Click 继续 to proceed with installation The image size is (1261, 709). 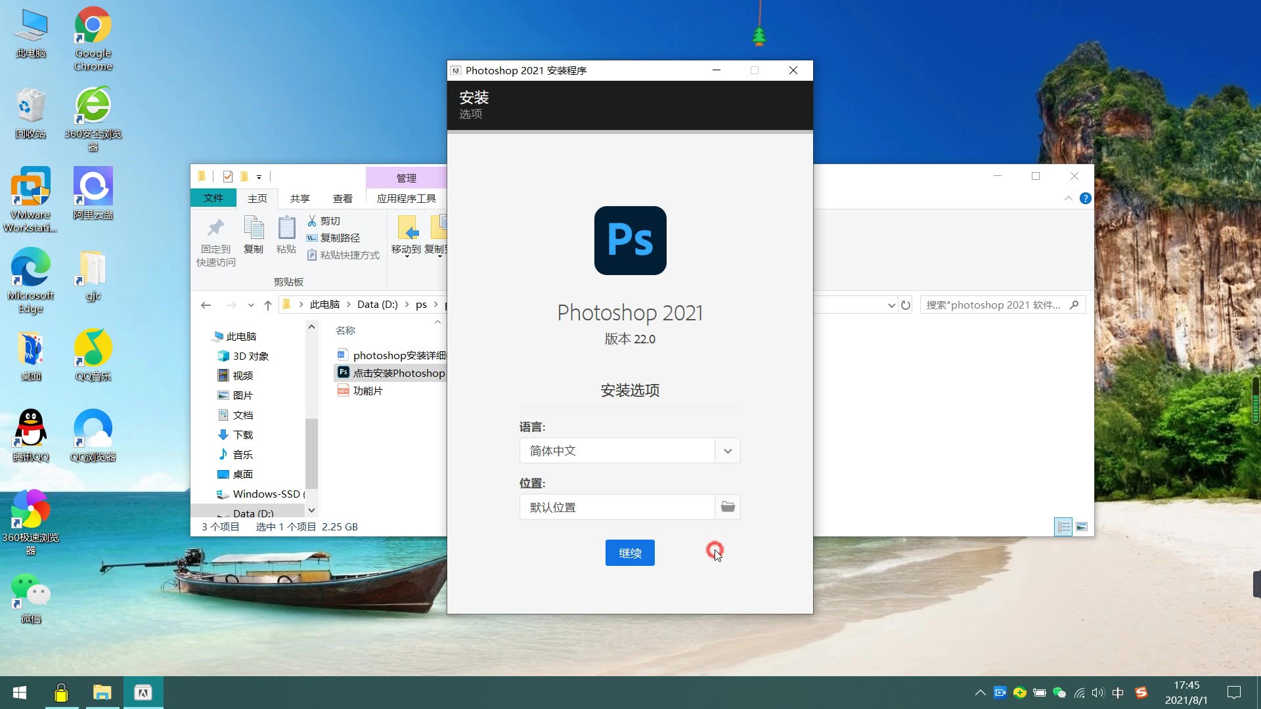(630, 553)
